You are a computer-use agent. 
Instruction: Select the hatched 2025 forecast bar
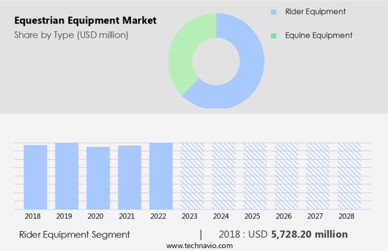[x=255, y=176]
